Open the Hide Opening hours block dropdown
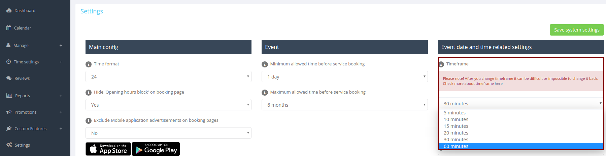 click(x=168, y=105)
